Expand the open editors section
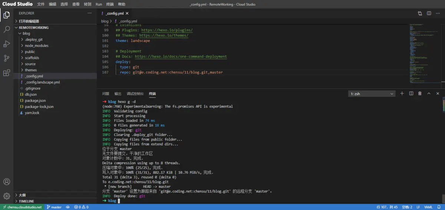Screen dimensions: 445x210 pyautogui.click(x=55, y=21)
